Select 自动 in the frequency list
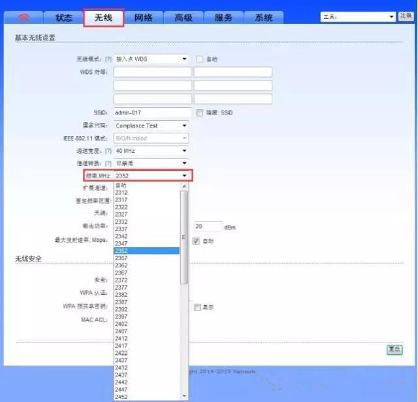The image size is (418, 402). (x=146, y=186)
